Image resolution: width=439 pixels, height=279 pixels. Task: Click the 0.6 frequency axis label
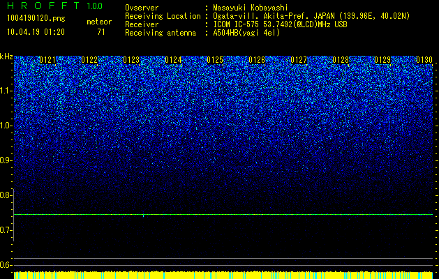[6, 265]
